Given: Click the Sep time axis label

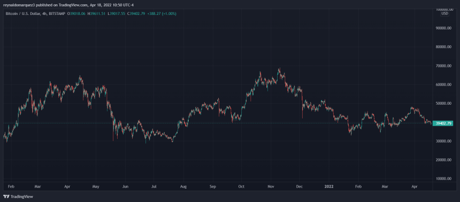Looking at the screenshot, I should point(213,186).
